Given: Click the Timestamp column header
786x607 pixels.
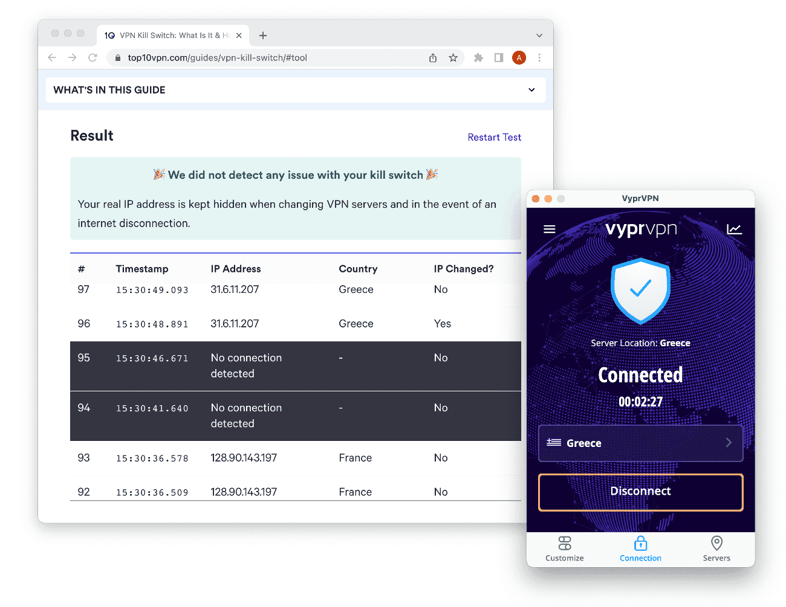Looking at the screenshot, I should click(142, 269).
